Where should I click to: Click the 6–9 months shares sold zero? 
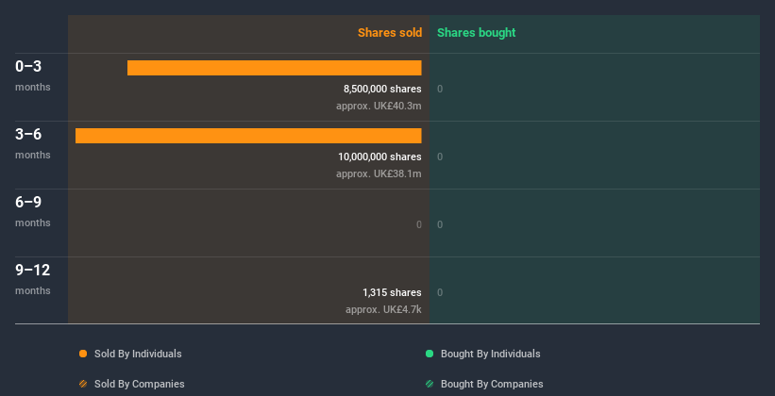click(x=419, y=224)
